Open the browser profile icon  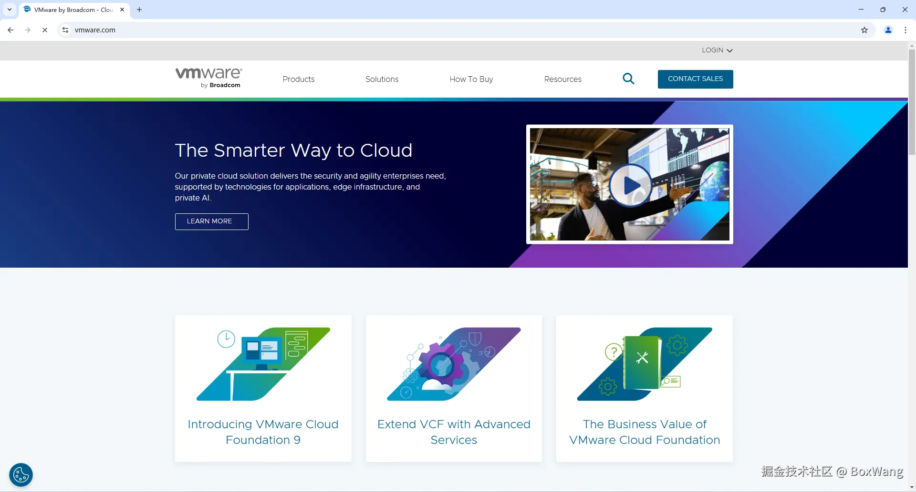888,30
